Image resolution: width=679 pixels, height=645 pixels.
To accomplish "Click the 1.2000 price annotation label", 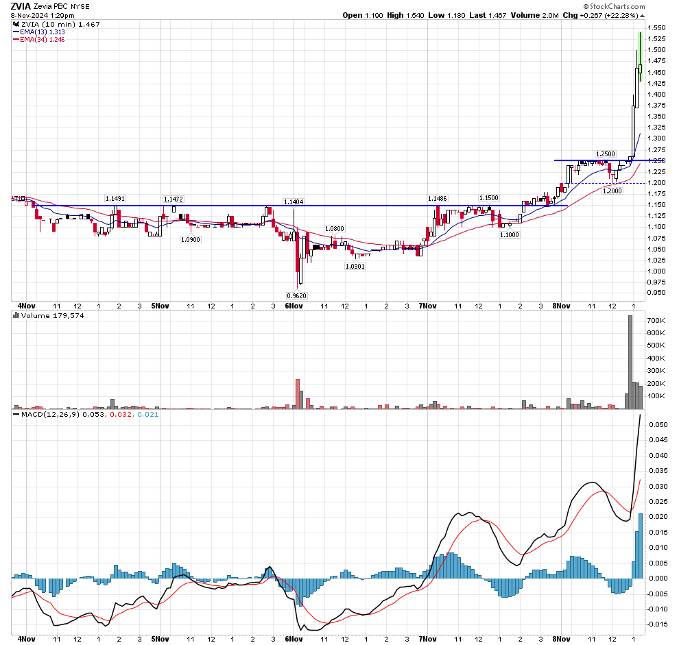I will click(x=612, y=191).
